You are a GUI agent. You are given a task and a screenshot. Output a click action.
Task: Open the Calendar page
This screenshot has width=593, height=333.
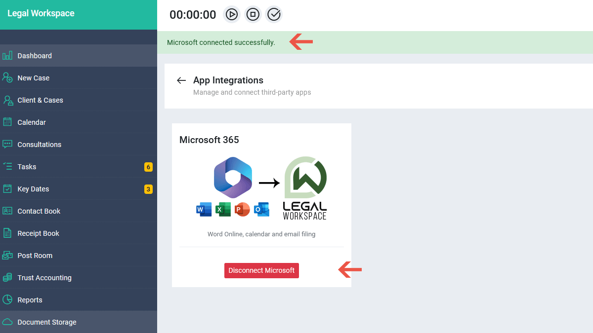point(79,122)
